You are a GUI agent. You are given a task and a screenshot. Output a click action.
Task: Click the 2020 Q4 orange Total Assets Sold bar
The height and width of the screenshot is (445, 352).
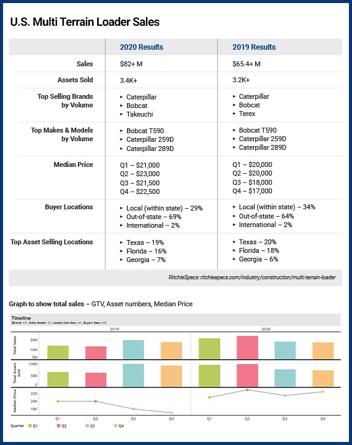[x=323, y=379]
